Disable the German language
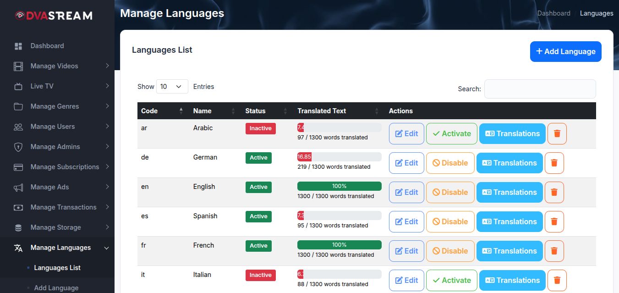 pos(450,163)
